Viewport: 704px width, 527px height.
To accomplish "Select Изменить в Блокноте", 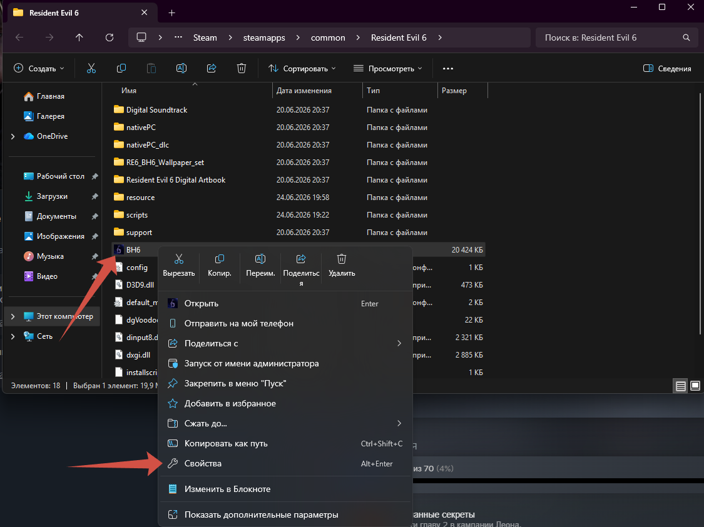I will (x=285, y=489).
